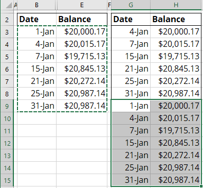Select row 2 header

7,20
